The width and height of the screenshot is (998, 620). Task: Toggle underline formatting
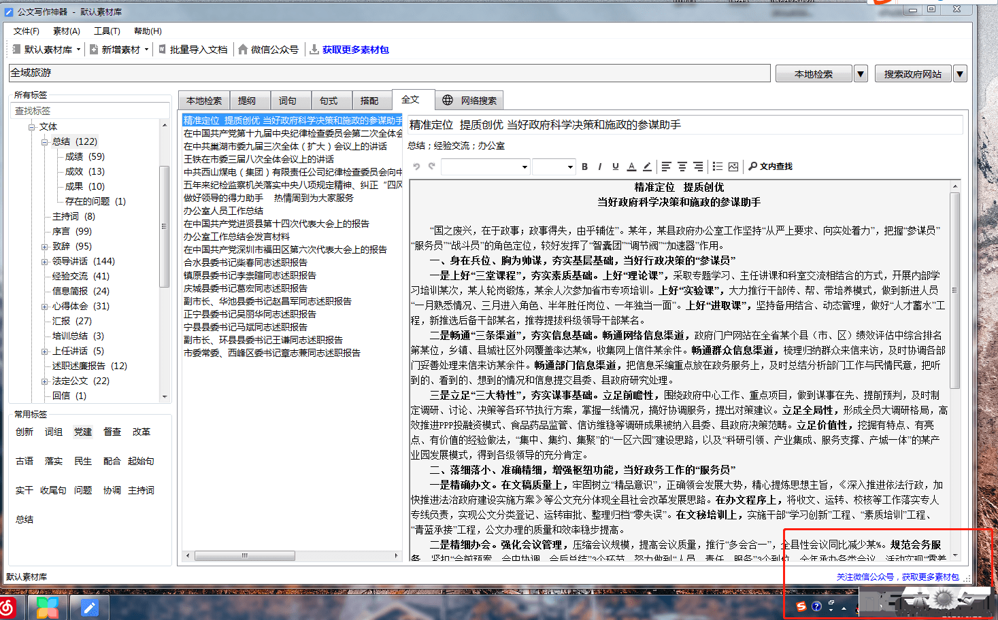[615, 167]
